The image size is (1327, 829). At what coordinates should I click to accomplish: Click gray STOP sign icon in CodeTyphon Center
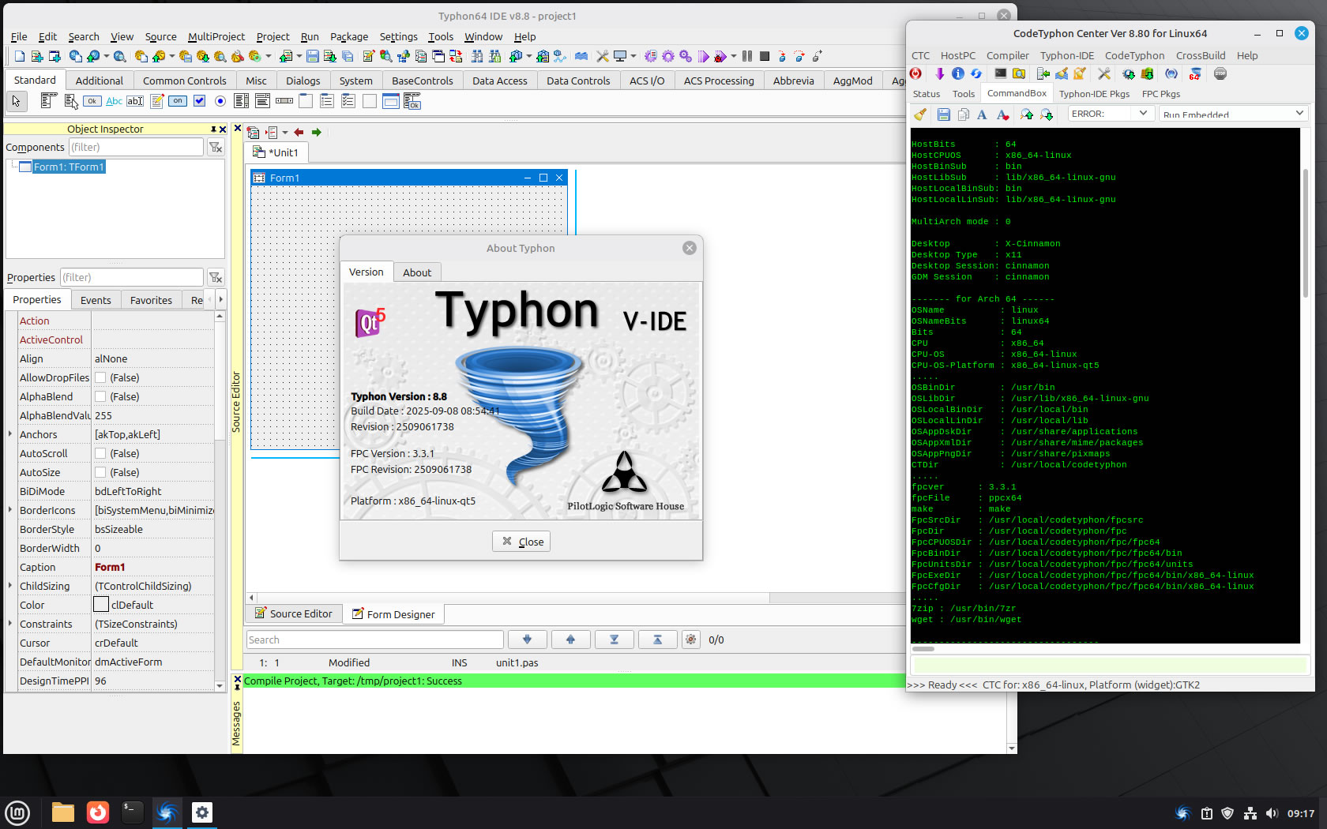pyautogui.click(x=1220, y=73)
